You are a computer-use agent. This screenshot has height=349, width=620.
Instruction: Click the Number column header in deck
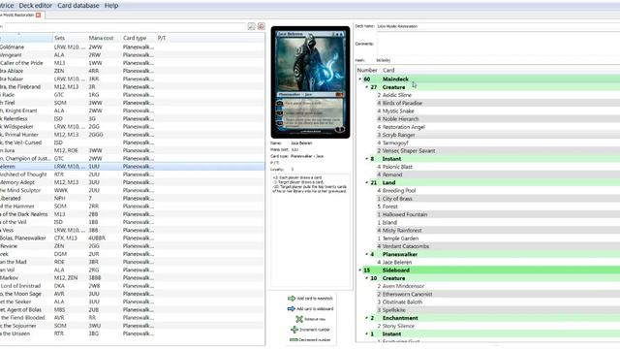[x=367, y=70]
